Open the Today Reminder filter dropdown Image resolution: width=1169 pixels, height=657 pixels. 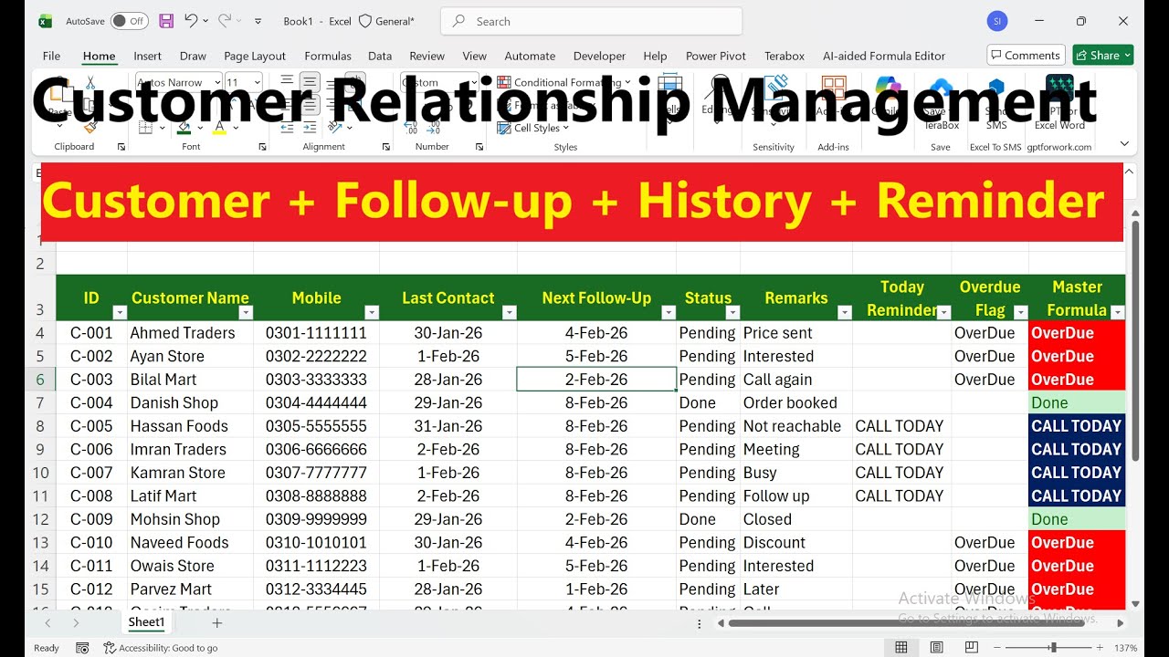point(943,313)
